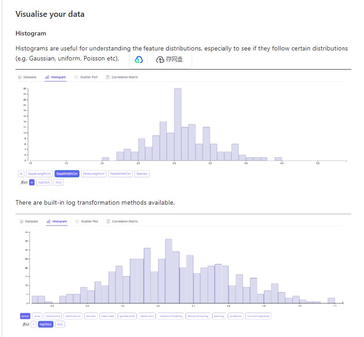Select the Species feature button
The image size is (364, 337).
point(142,174)
